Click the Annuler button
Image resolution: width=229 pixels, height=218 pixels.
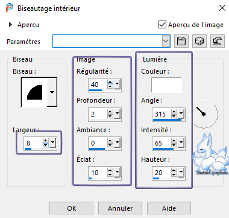[120, 208]
